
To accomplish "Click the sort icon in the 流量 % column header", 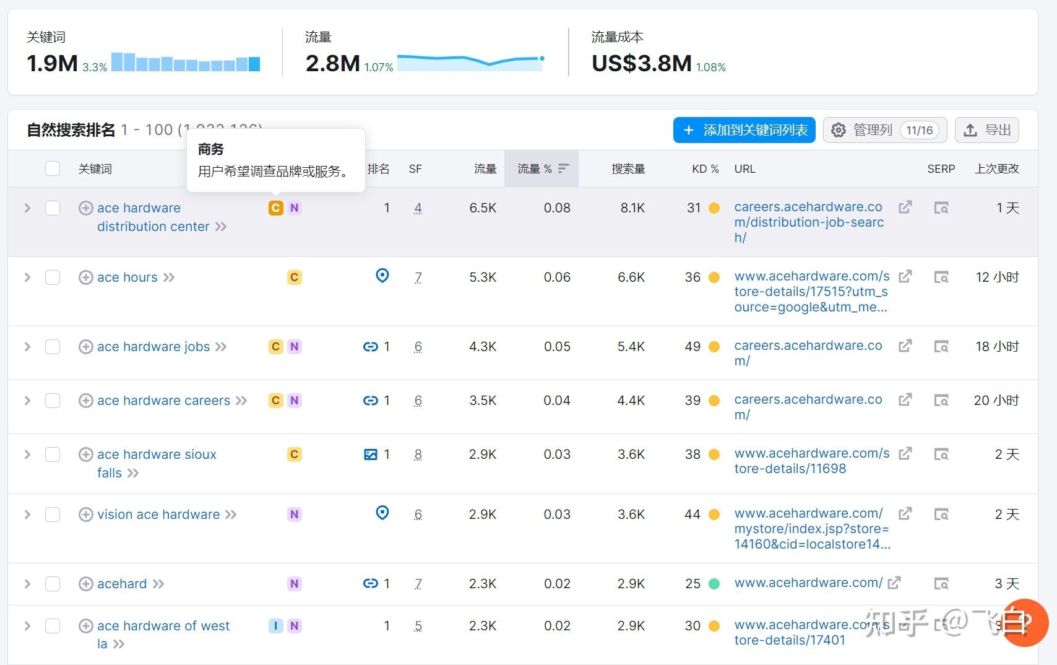I will [563, 168].
